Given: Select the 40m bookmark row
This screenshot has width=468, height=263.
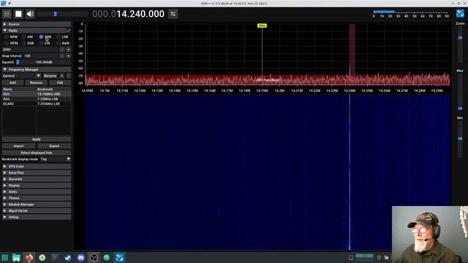Looking at the screenshot, I should click(x=37, y=99).
